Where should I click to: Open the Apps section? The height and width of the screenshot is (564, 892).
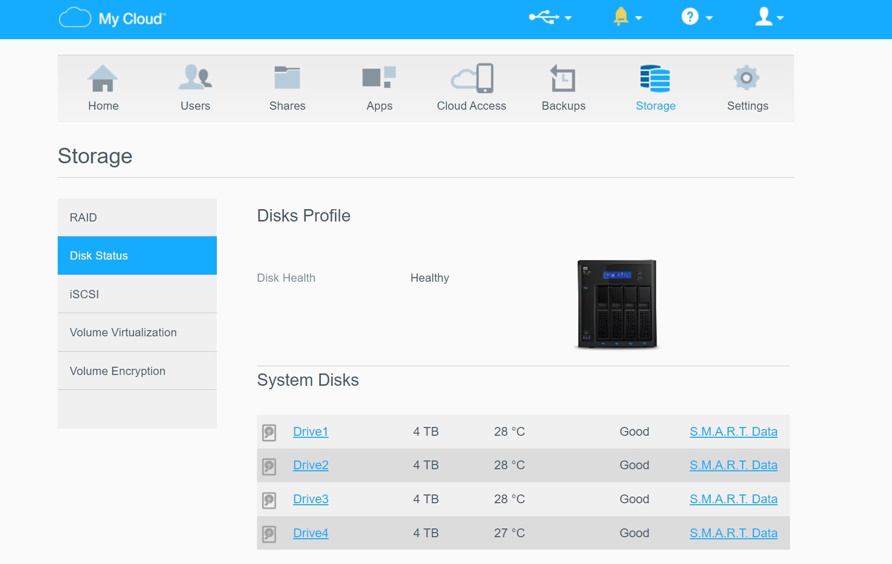380,89
